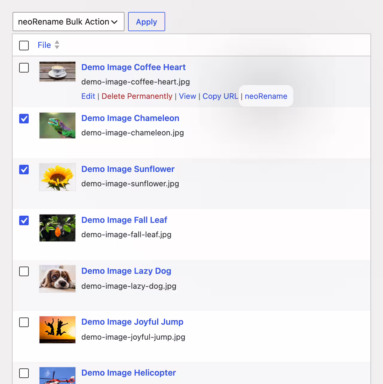
Task: Uncheck the Sunflower row checkbox
Action: point(24,170)
